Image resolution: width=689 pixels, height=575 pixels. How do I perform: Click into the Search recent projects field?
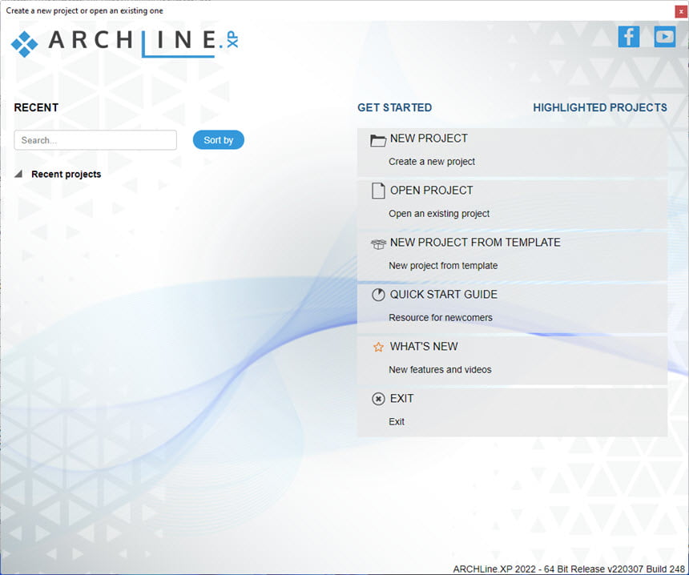click(95, 140)
